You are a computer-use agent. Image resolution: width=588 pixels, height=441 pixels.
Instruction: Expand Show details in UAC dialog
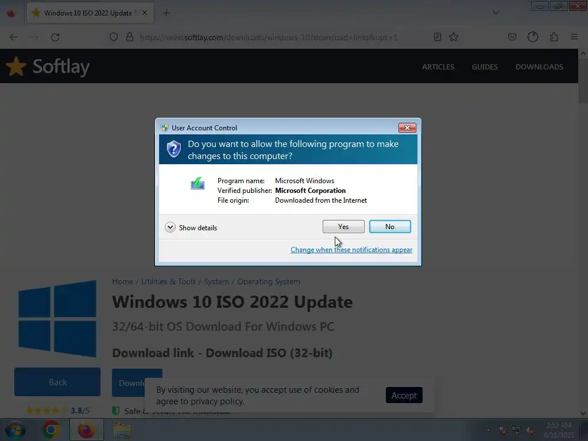point(191,227)
